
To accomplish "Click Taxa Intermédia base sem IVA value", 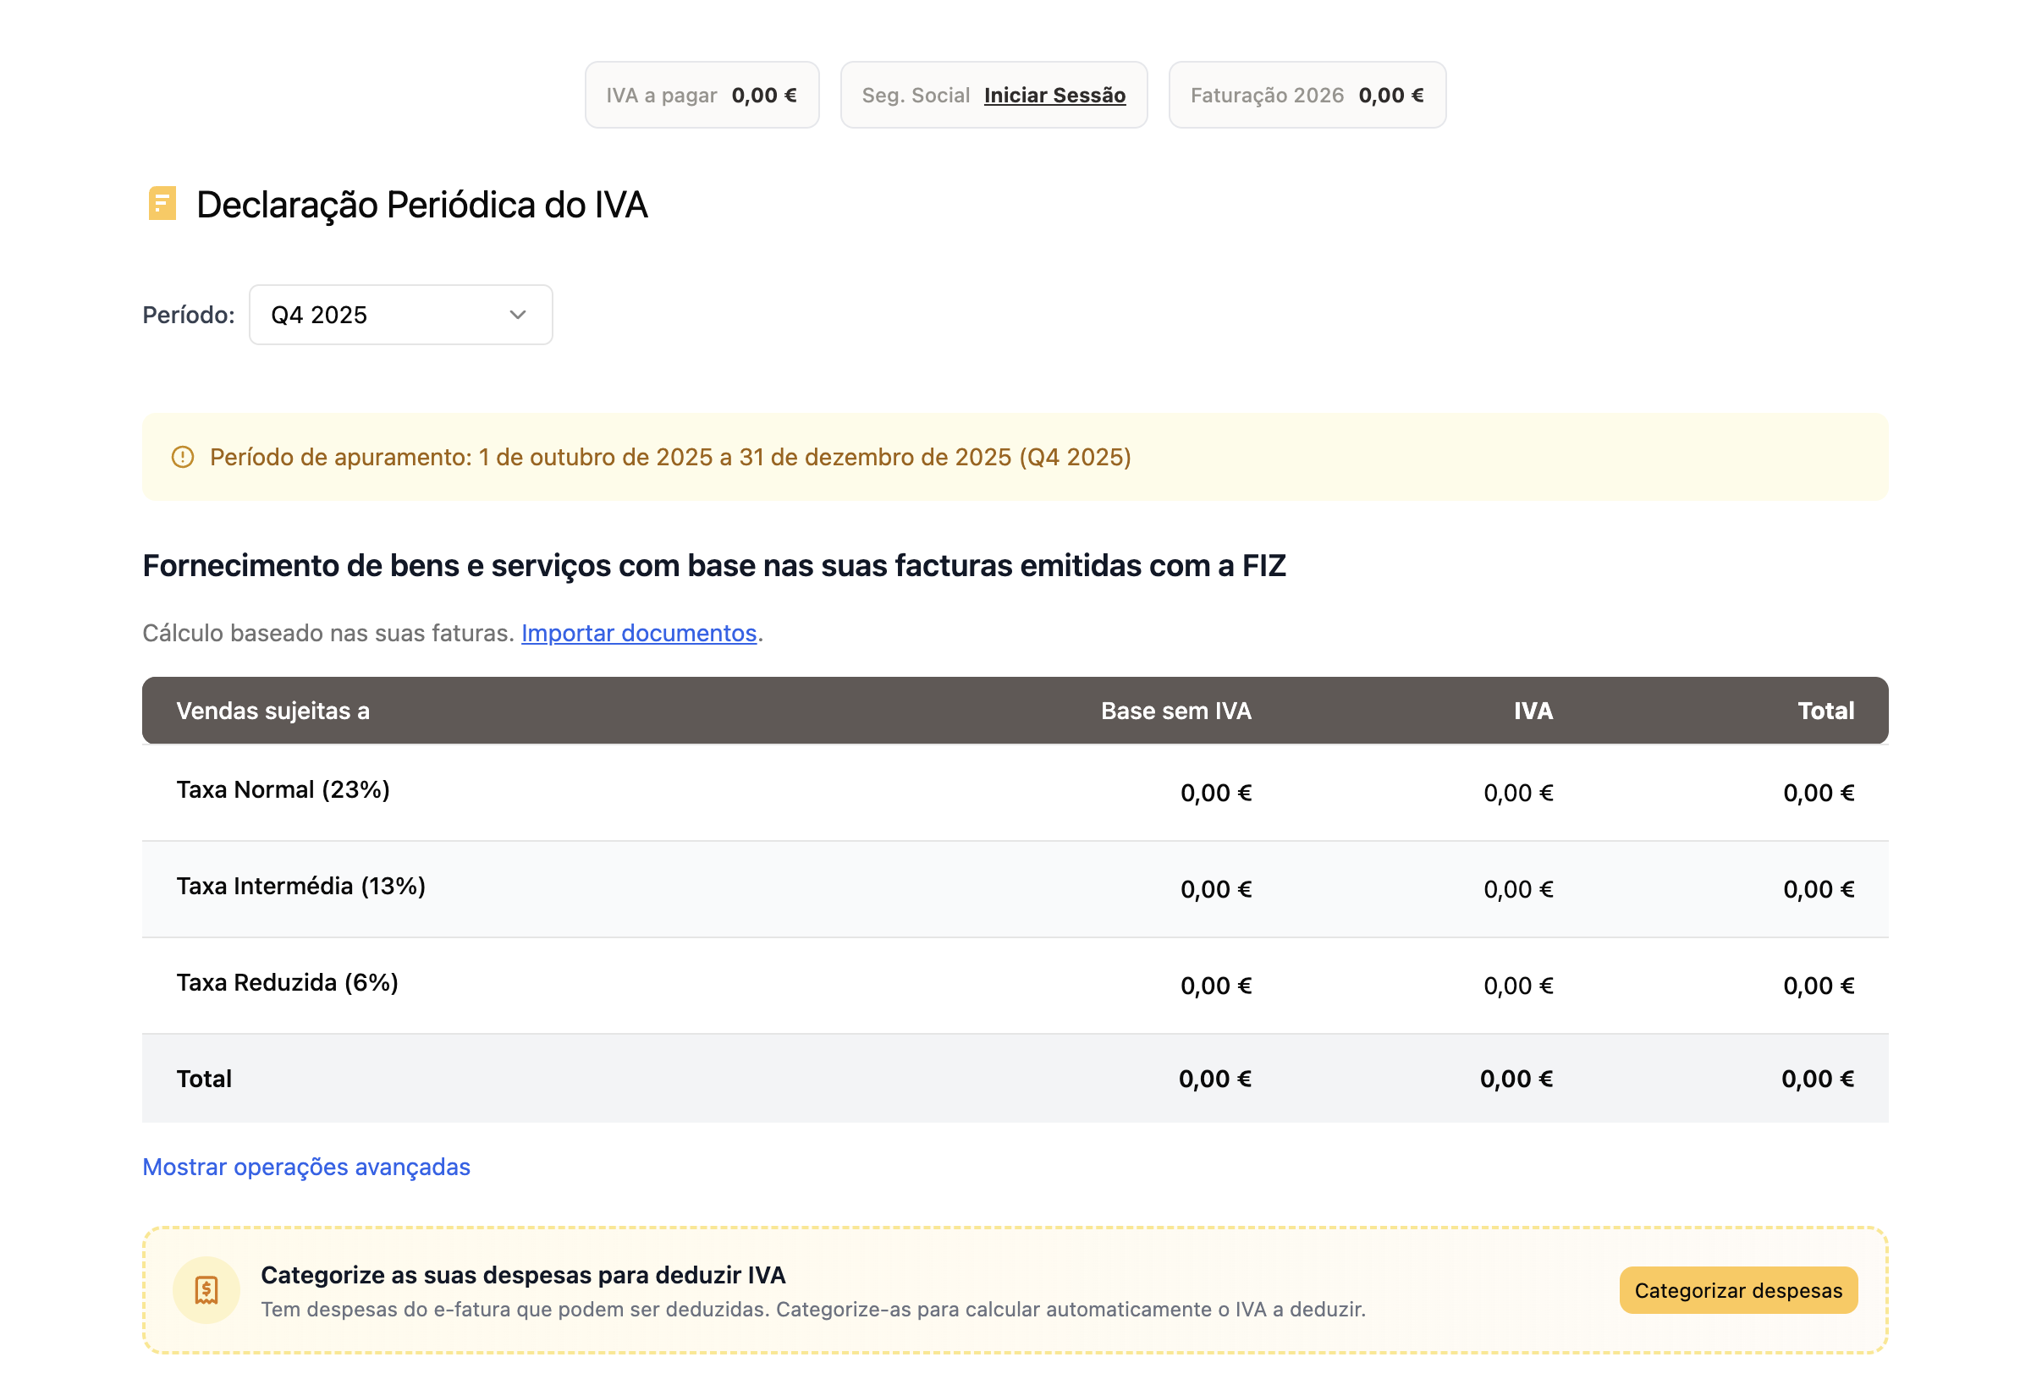I will [1215, 889].
